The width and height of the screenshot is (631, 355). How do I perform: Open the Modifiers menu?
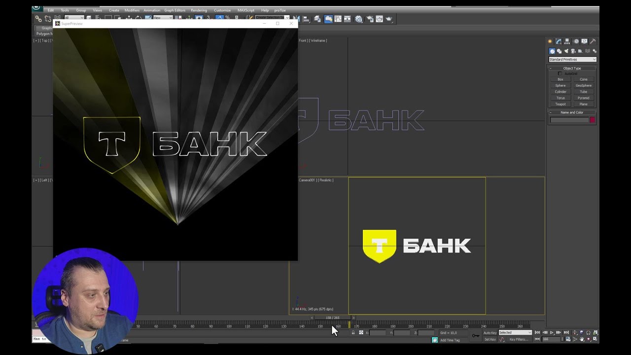point(132,10)
